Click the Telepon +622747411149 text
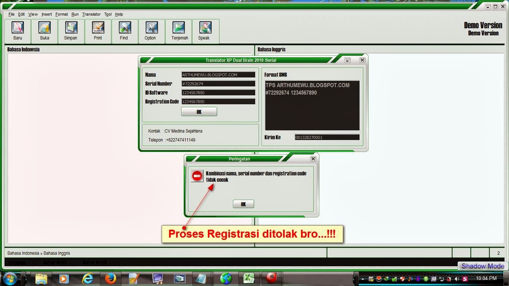The width and height of the screenshot is (509, 286). (172, 140)
